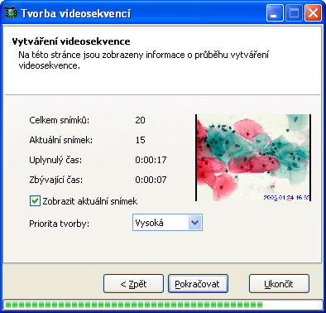Go back with the Zpět button
The image size is (326, 313).
(133, 284)
